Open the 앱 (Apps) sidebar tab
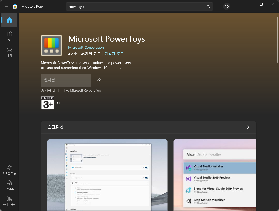Screen dimensions: 279x211 click(9, 36)
